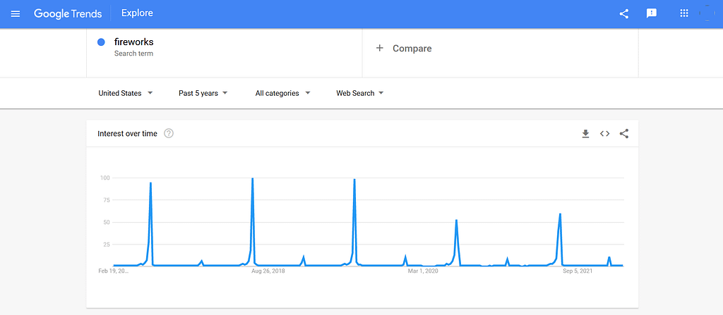Screen dimensions: 723x315
Task: Download interest over time CSV
Action: 585,134
